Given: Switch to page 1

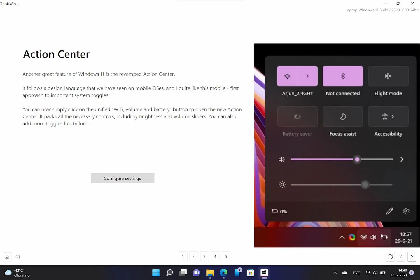Looking at the screenshot, I should [x=183, y=256].
